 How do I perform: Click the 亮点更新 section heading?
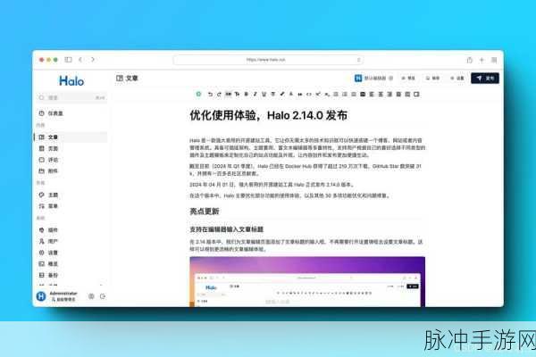(205, 212)
